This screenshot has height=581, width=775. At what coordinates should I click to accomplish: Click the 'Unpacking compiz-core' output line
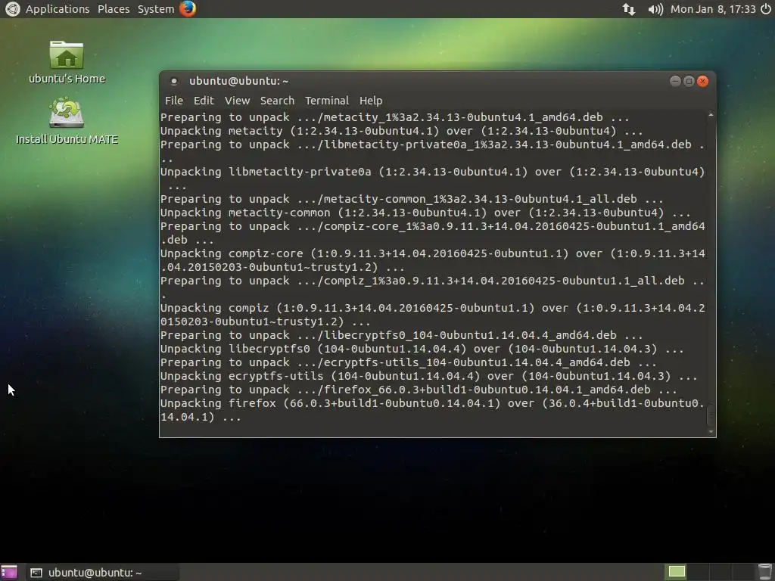pyautogui.click(x=432, y=260)
